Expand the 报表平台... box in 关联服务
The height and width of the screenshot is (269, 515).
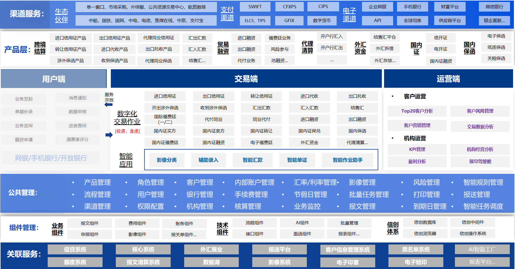pyautogui.click(x=482, y=262)
